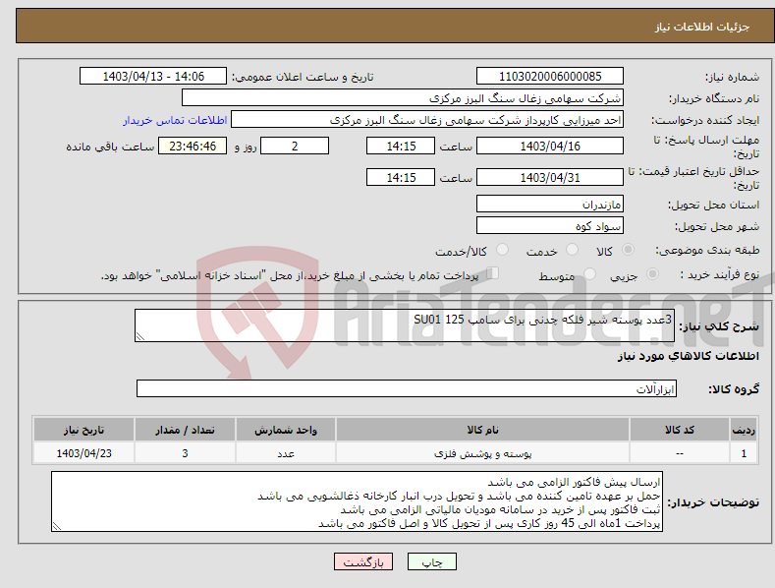Image resolution: width=775 pixels, height=588 pixels.
Task: Click the چاپ (print) button
Action: tap(431, 561)
